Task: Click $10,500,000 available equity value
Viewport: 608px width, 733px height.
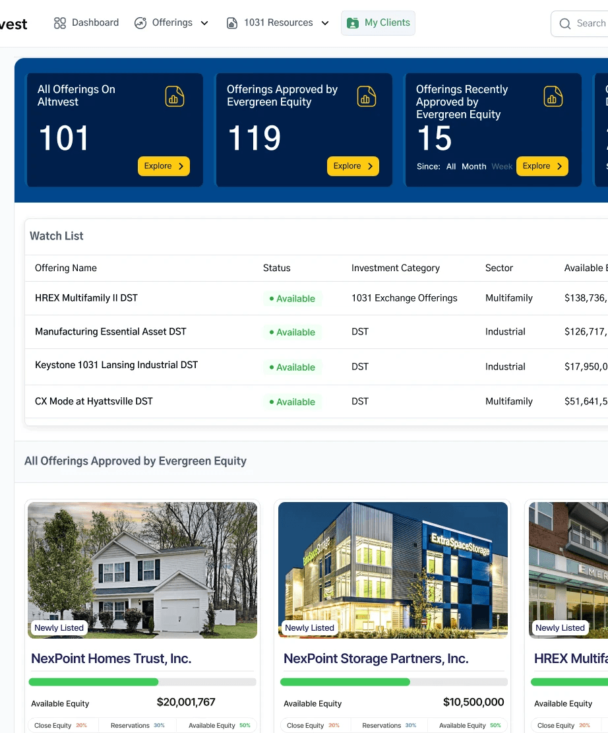Action: 473,702
